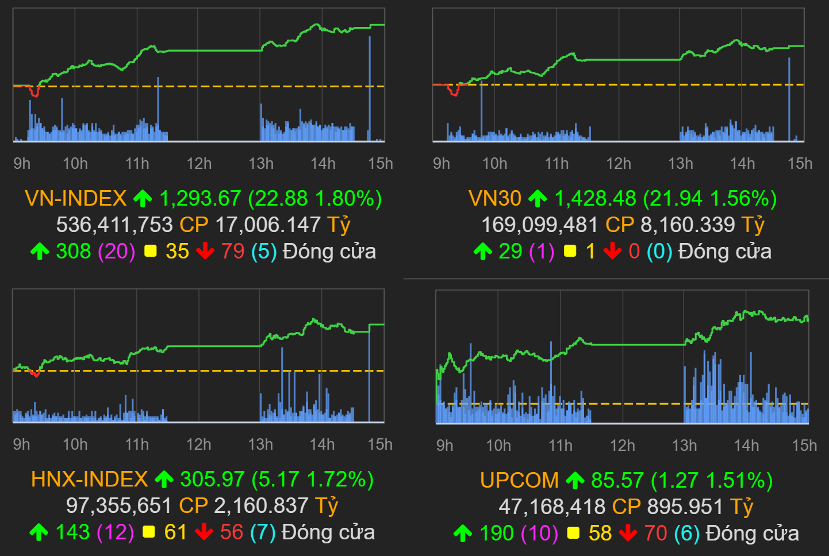
Task: Click yellow unchanged square next to 61
Action: tap(149, 532)
